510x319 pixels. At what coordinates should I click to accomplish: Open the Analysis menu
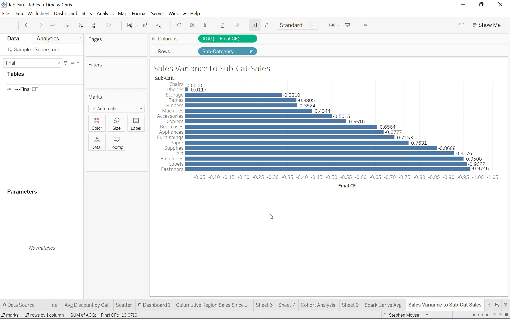(105, 14)
